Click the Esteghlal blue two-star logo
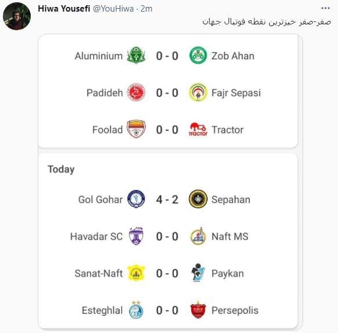The width and height of the screenshot is (338, 333). point(136,310)
